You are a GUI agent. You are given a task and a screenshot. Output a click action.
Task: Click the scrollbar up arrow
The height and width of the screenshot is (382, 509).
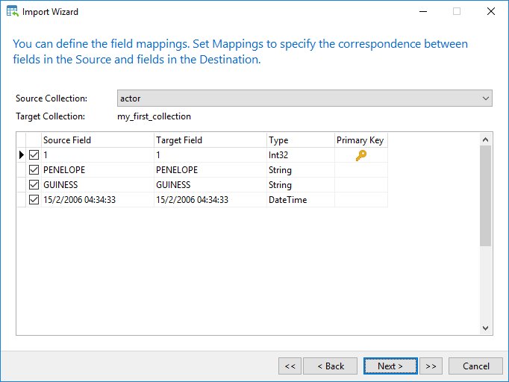click(x=485, y=140)
